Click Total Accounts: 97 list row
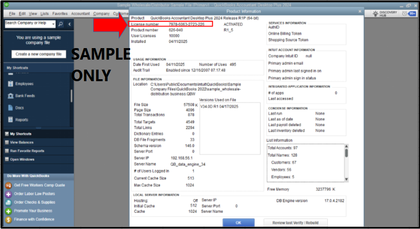Image resolution: width=420 pixels, height=229 pixels. pos(283,148)
